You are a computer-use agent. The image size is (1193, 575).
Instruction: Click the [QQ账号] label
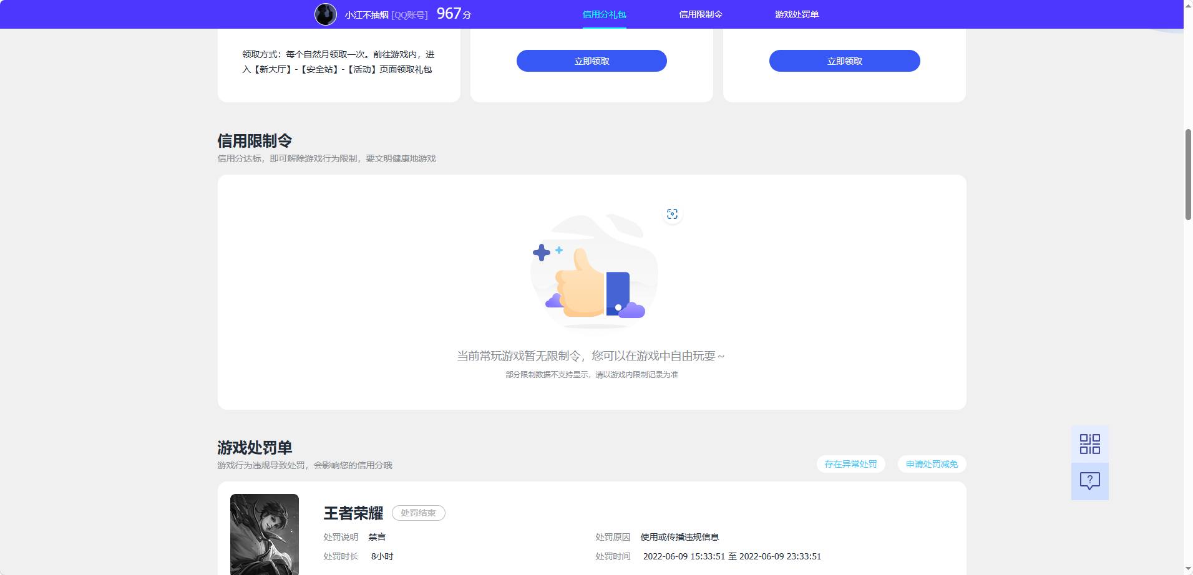point(409,15)
